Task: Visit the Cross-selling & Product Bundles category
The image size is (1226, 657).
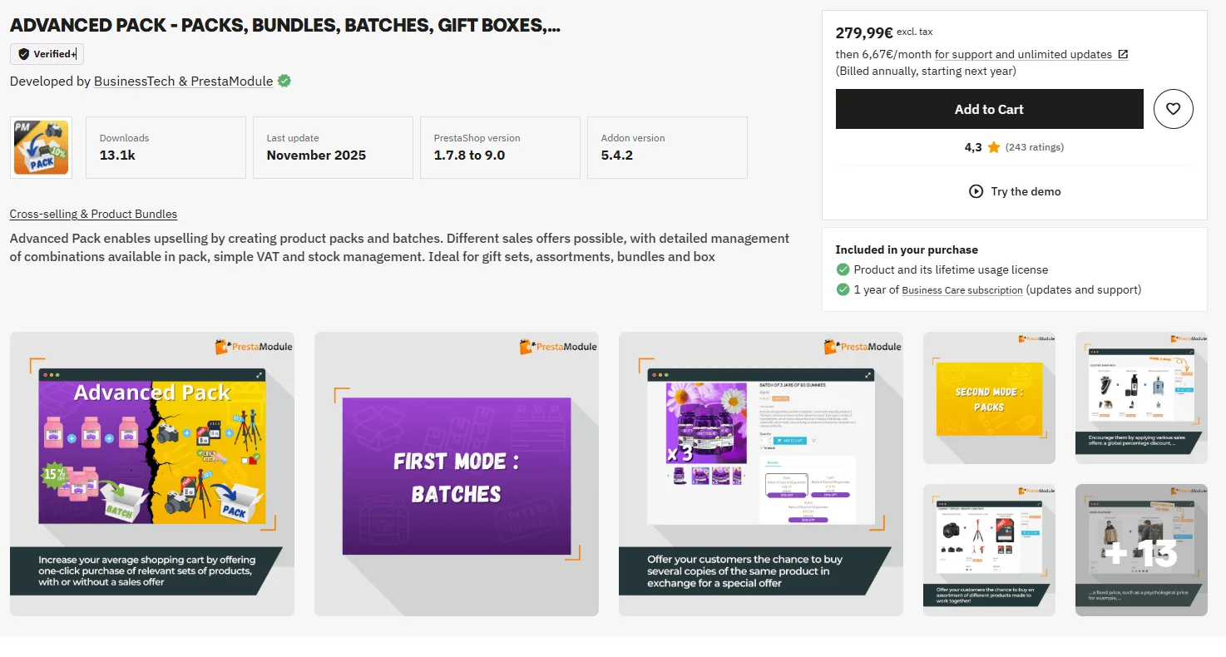Action: click(93, 214)
